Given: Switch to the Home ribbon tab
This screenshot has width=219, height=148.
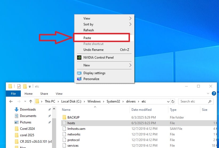Looking at the screenshot, I should tap(29, 94).
